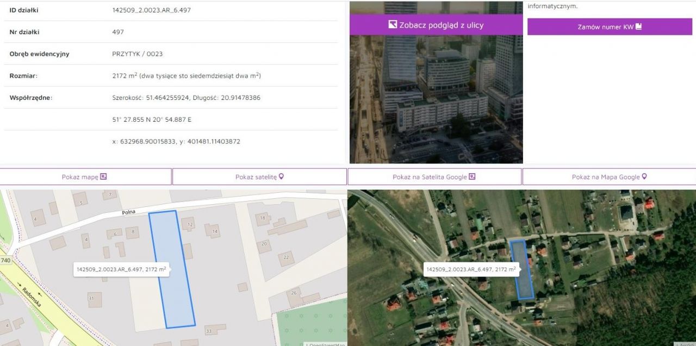Open street preview with 'Zobacz podgląd z ulicy'
The width and height of the screenshot is (696, 346).
tap(435, 24)
